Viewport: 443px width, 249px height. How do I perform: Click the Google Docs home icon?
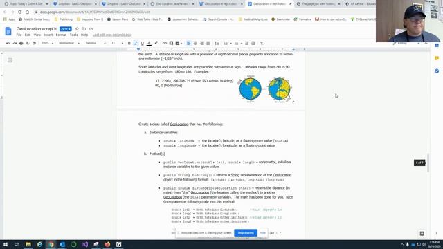[x=8, y=31]
